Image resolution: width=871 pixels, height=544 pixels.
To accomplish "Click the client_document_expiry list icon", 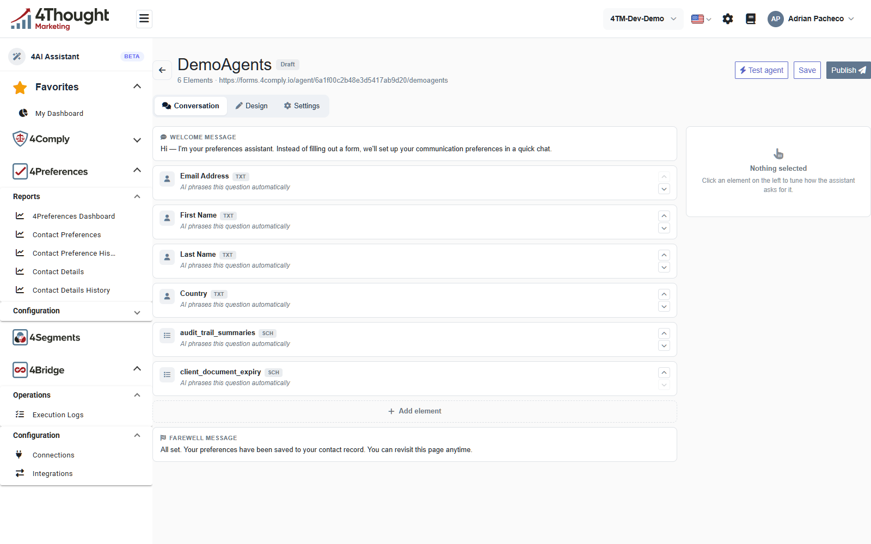I will click(167, 374).
